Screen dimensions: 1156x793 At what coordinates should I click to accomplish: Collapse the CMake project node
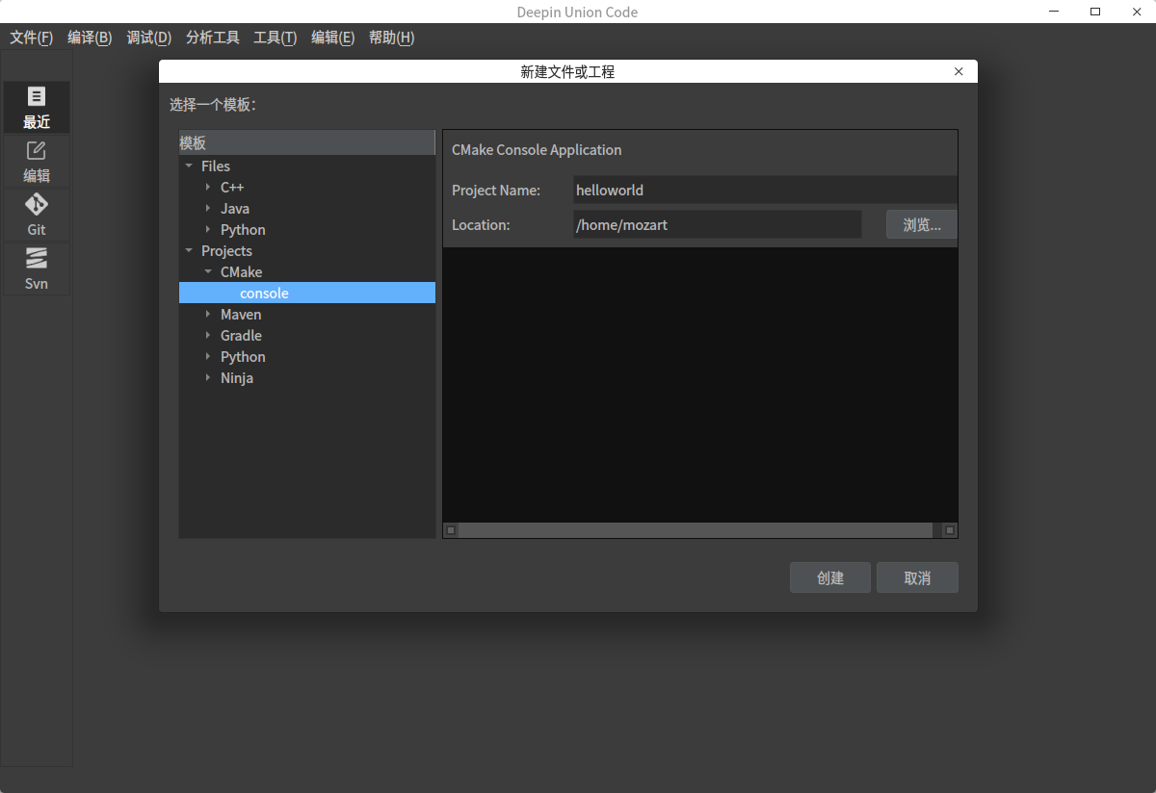[x=208, y=272]
